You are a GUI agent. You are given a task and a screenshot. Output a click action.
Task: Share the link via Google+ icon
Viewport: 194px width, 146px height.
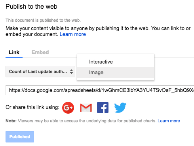[x=68, y=108]
